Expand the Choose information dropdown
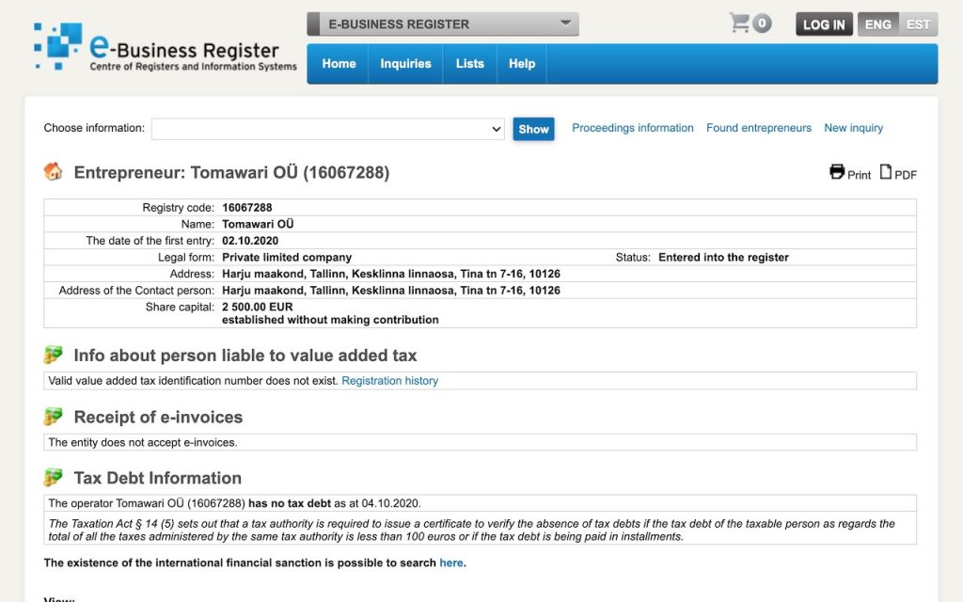Viewport: 963px width, 602px height. [328, 129]
